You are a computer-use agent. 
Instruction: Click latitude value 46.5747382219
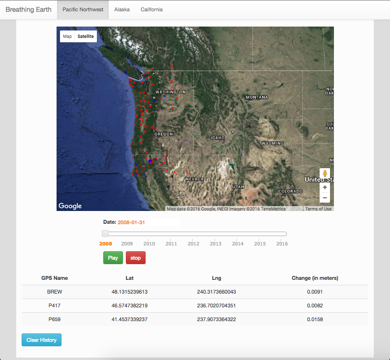129,305
